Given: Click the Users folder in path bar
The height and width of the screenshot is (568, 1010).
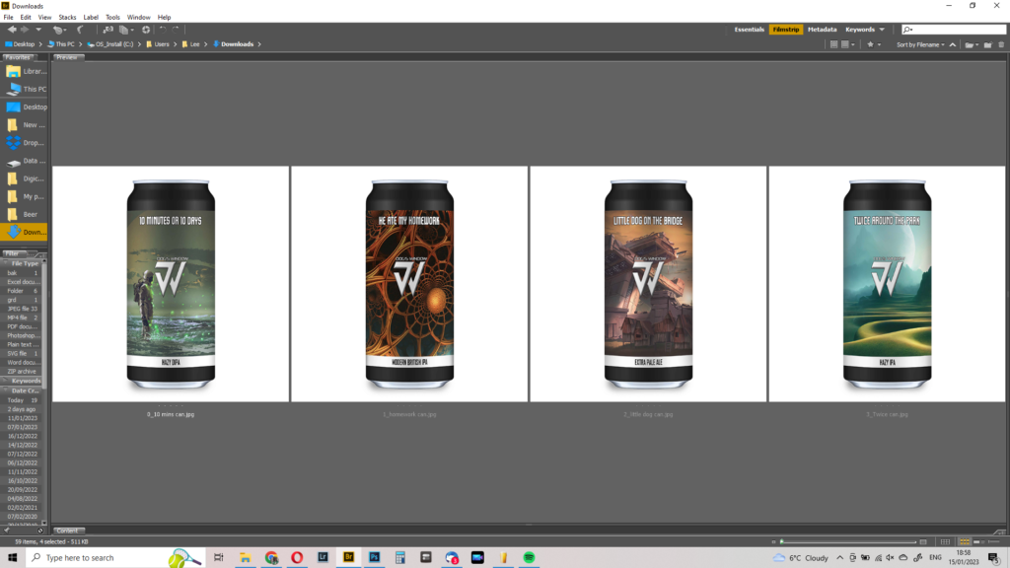Looking at the screenshot, I should 161,44.
